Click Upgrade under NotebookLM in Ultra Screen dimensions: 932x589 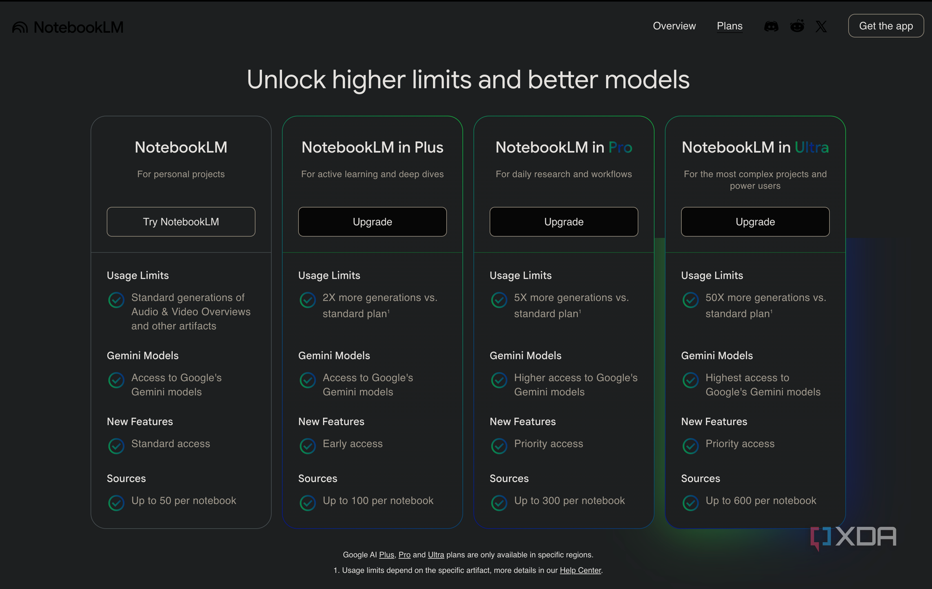pyautogui.click(x=755, y=221)
